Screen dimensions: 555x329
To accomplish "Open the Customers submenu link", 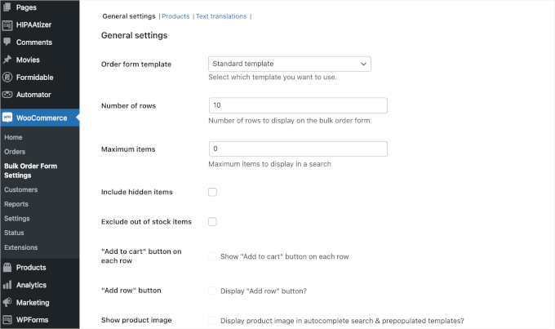I will pyautogui.click(x=20, y=190).
